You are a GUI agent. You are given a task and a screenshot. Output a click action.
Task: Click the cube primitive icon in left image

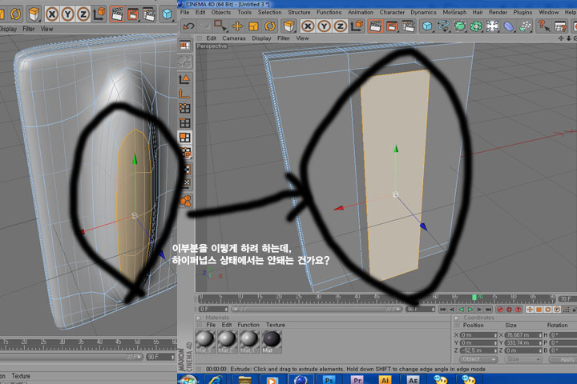pos(167,14)
